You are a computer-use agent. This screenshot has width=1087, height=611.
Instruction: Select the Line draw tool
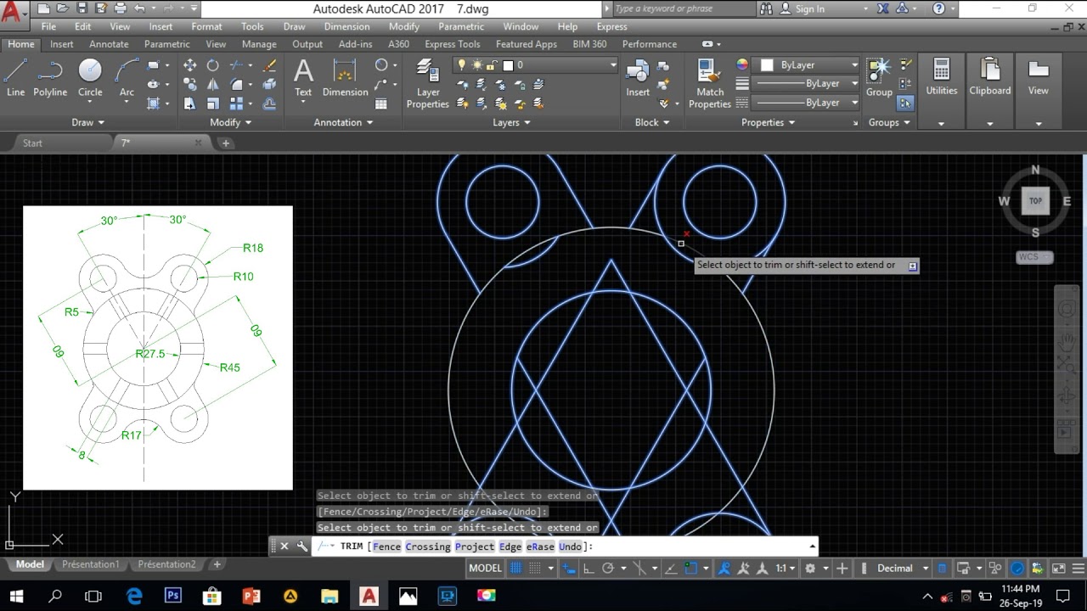point(15,77)
